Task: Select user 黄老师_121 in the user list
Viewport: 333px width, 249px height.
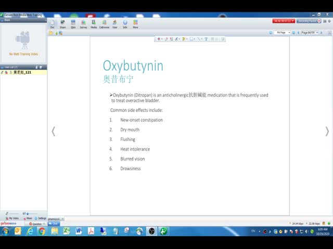Action: pyautogui.click(x=23, y=73)
